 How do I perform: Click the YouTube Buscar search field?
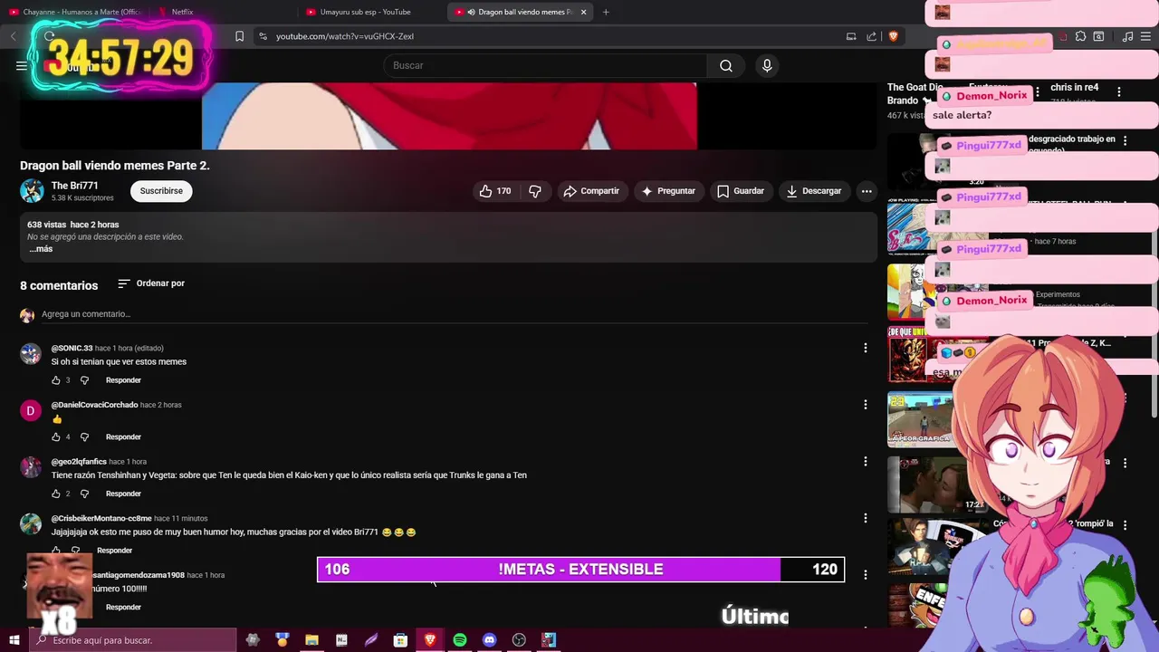coord(545,65)
